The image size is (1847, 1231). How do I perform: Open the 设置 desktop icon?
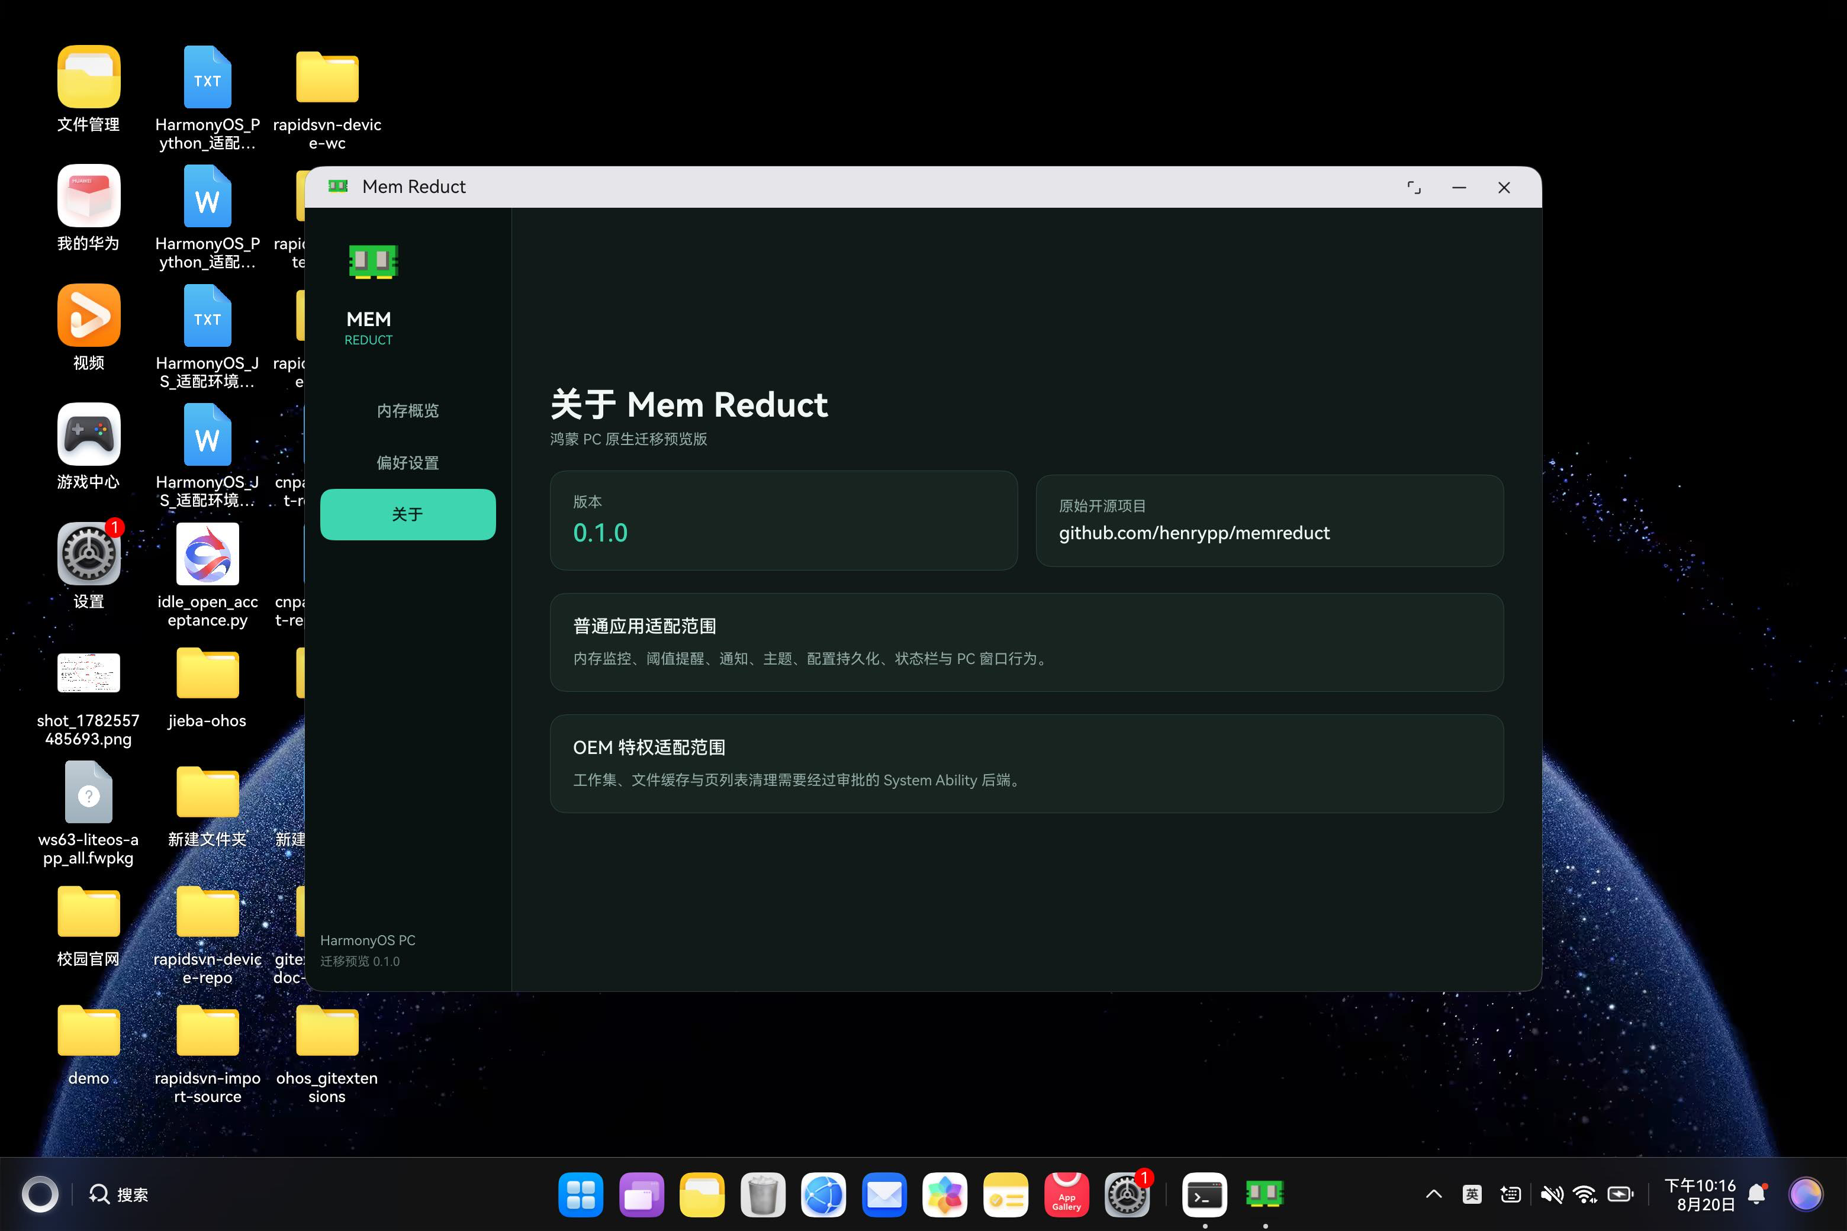pyautogui.click(x=89, y=553)
